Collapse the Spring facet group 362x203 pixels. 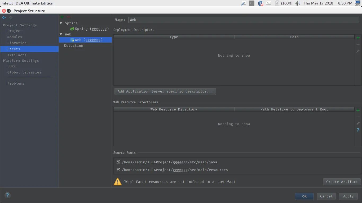61,23
